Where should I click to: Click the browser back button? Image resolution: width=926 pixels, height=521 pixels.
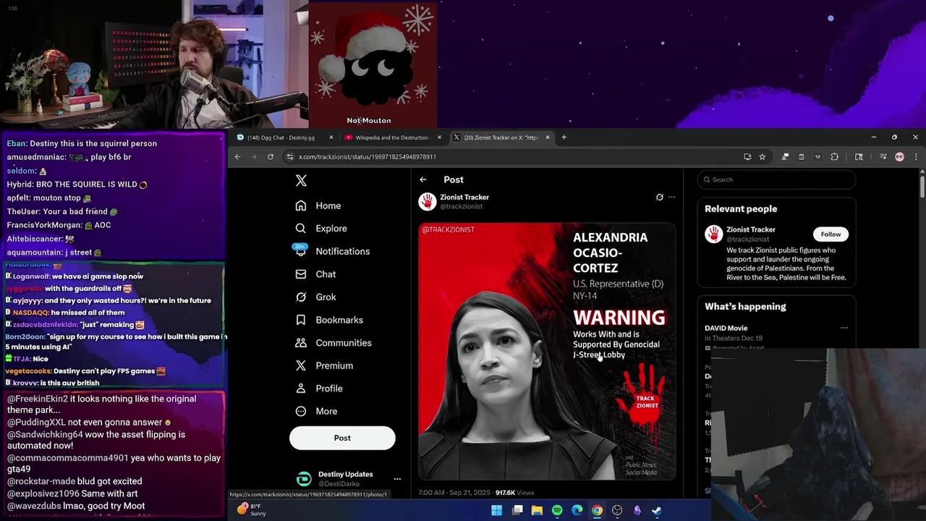(x=237, y=156)
